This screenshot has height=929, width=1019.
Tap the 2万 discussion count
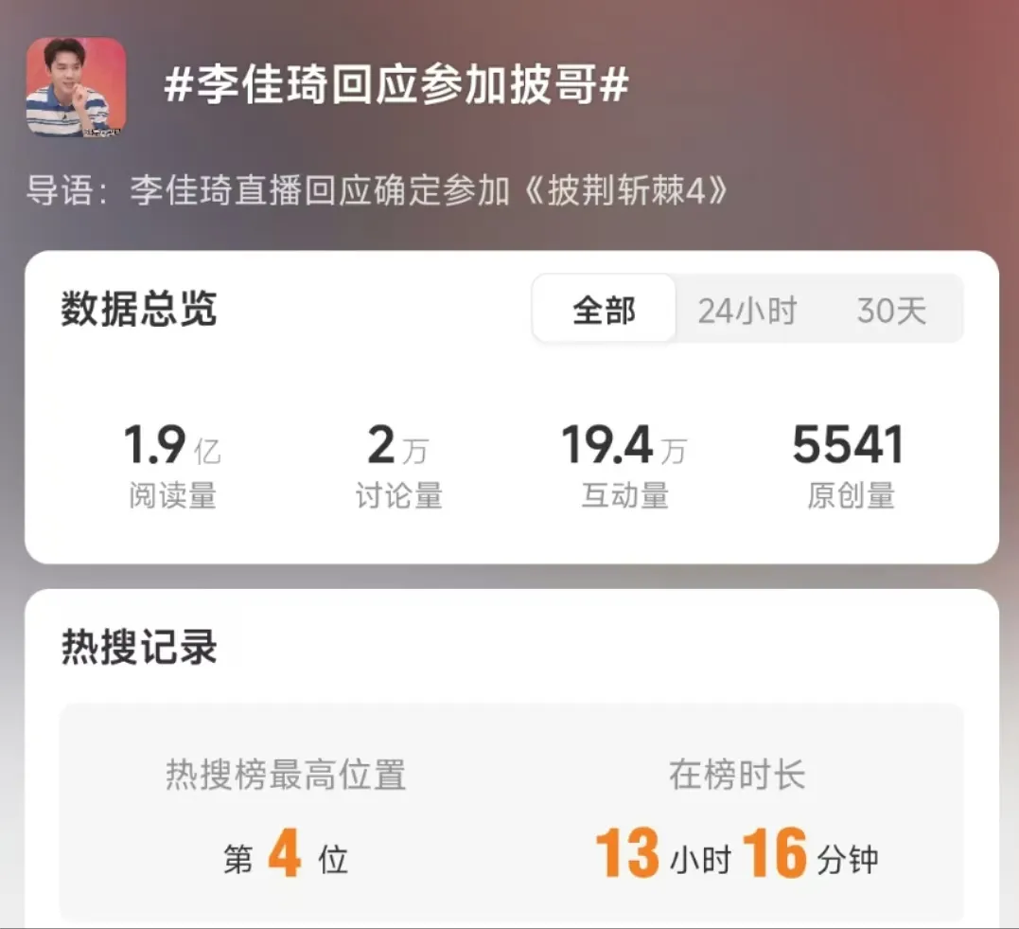click(397, 445)
